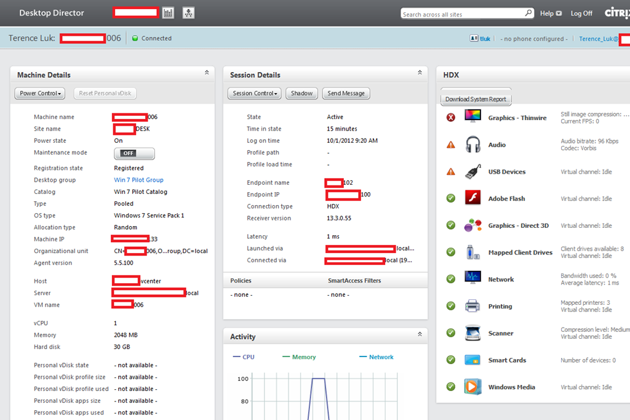
Task: Click the Windows Media icon
Action: point(472,387)
